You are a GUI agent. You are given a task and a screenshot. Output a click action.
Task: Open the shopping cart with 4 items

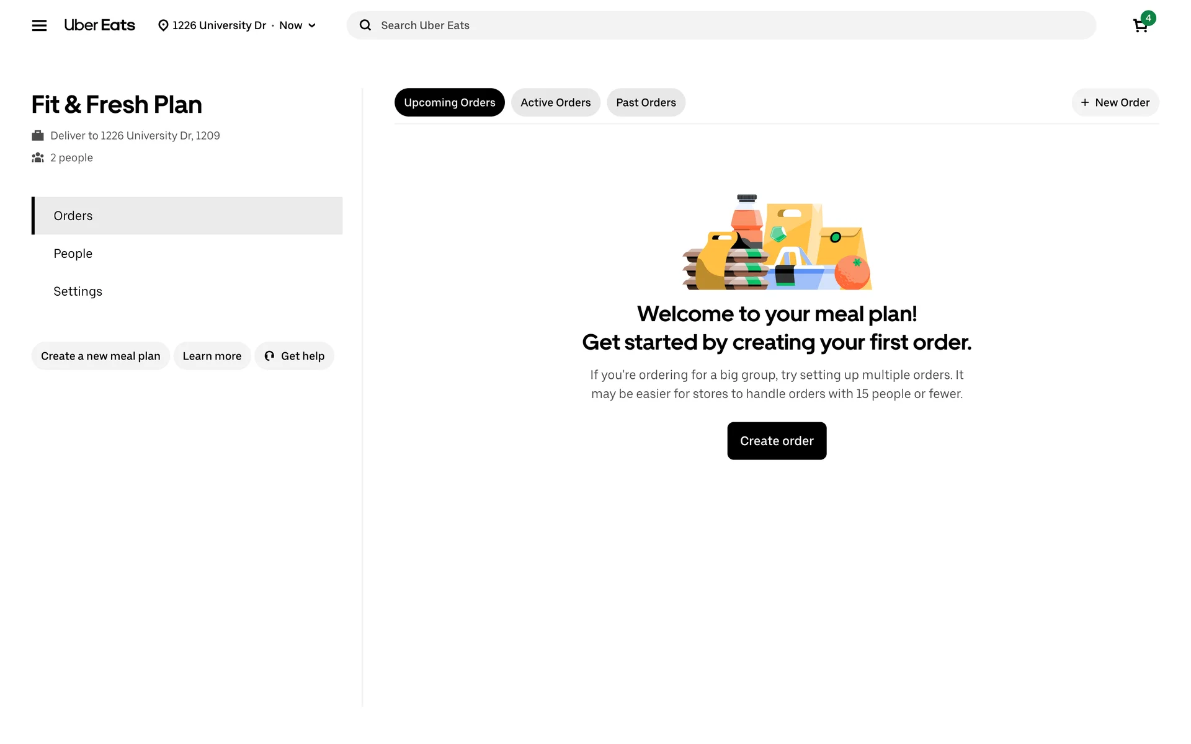pos(1140,25)
